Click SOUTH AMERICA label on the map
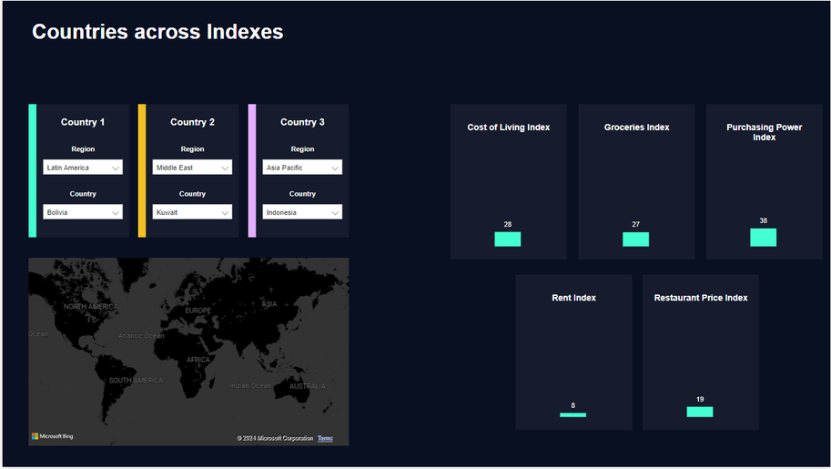This screenshot has width=831, height=469. point(137,381)
